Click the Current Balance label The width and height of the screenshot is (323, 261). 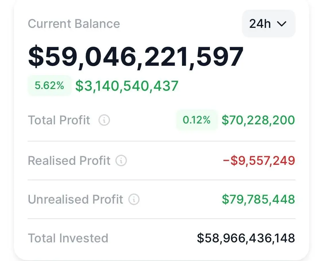point(74,24)
